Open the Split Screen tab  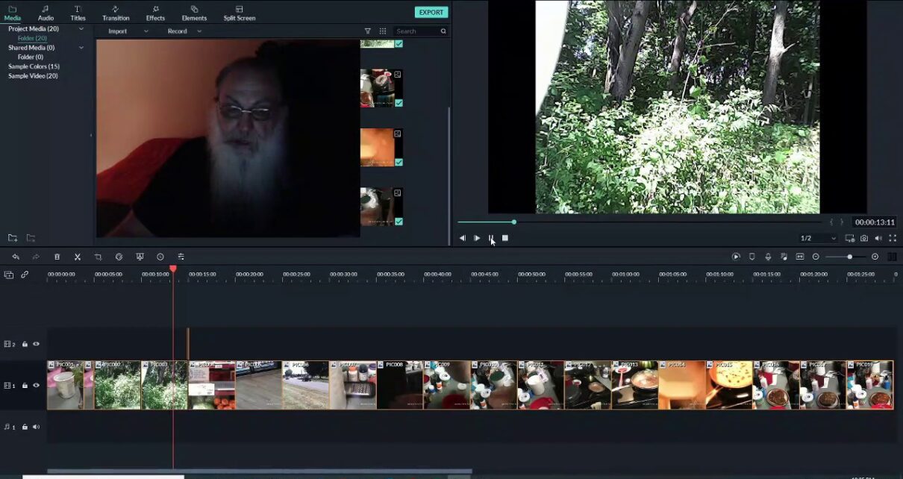[239, 13]
